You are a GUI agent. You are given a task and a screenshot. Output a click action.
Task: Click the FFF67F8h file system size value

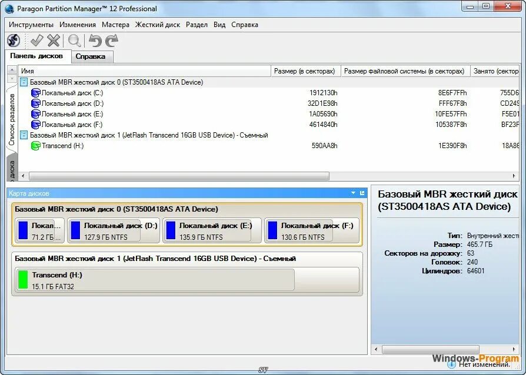[452, 103]
